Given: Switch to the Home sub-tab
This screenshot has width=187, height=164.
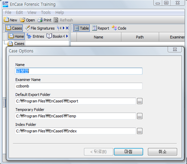Looking at the screenshot, I should coord(16,36).
